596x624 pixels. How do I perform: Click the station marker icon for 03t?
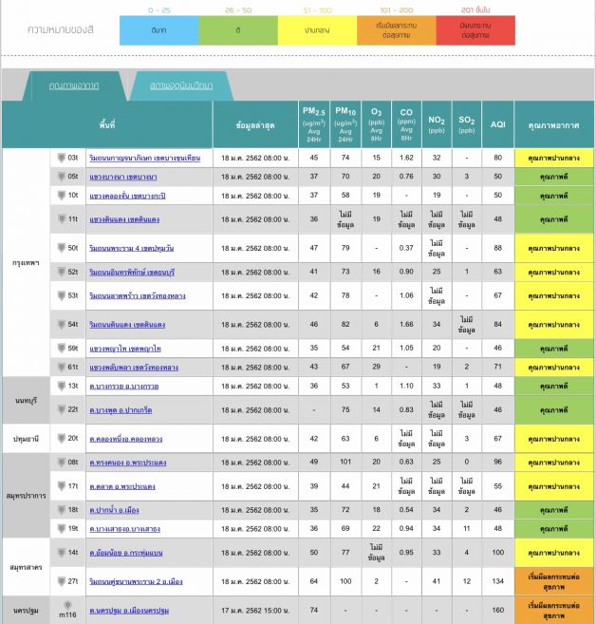pos(62,158)
